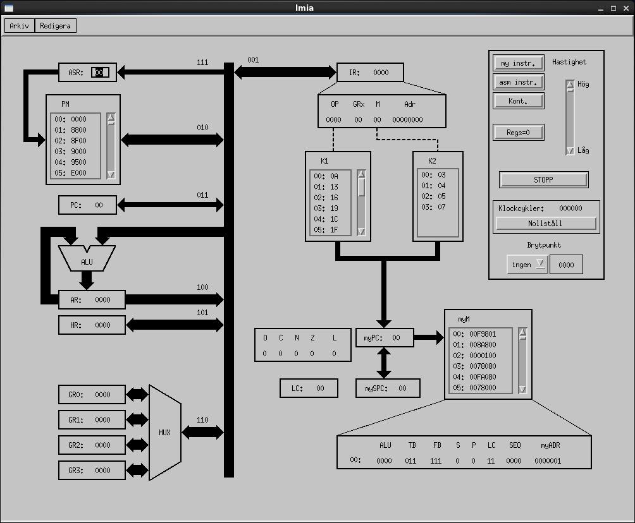Click PM scrollbar down arrow
The height and width of the screenshot is (523, 635).
pos(111,174)
